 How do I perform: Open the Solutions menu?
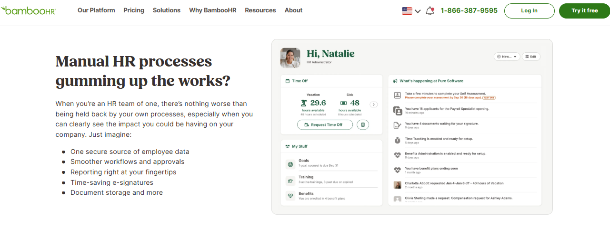167,10
